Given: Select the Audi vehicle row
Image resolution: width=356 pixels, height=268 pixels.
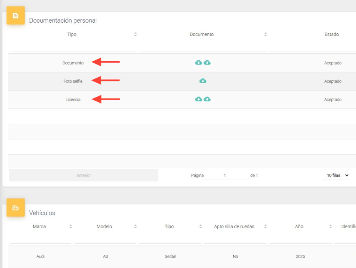Looking at the screenshot, I should click(41, 257).
